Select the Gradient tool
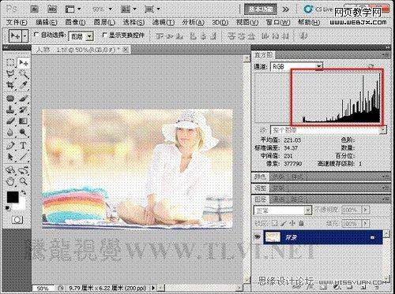 click(24, 121)
